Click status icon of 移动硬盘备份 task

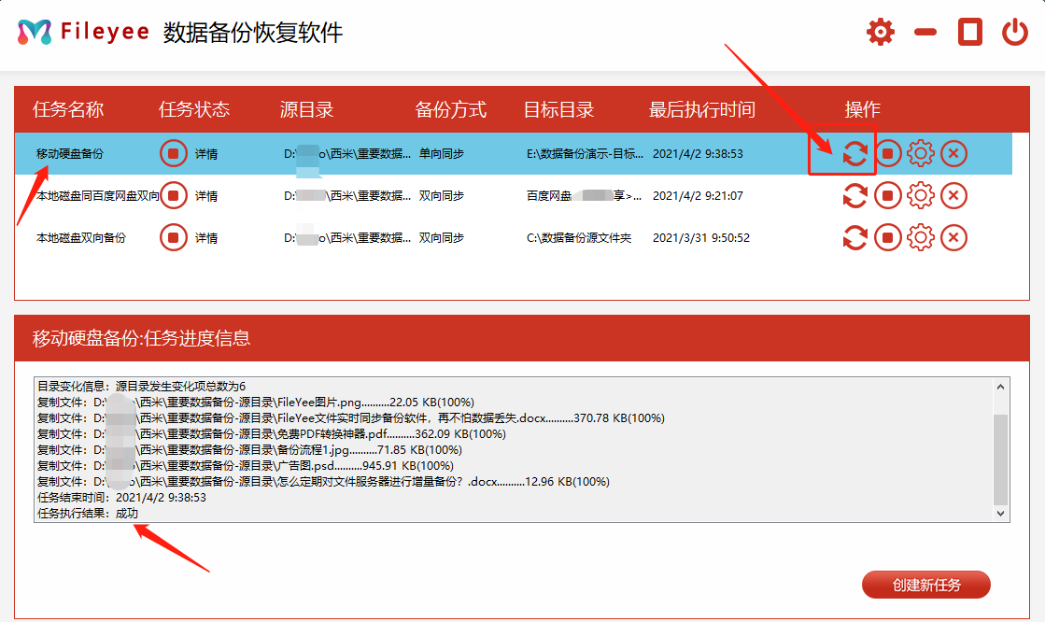tap(174, 153)
